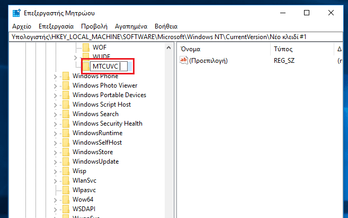Viewport: 348px width, 218px height.
Task: Expand the Wow64 key
Action: [55, 200]
